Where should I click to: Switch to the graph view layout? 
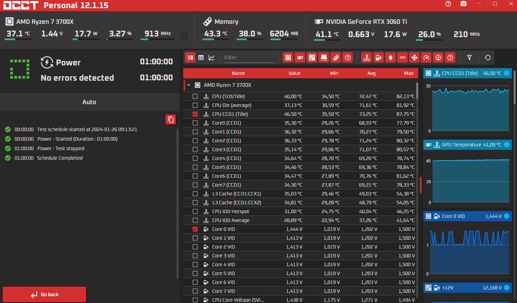pyautogui.click(x=211, y=58)
